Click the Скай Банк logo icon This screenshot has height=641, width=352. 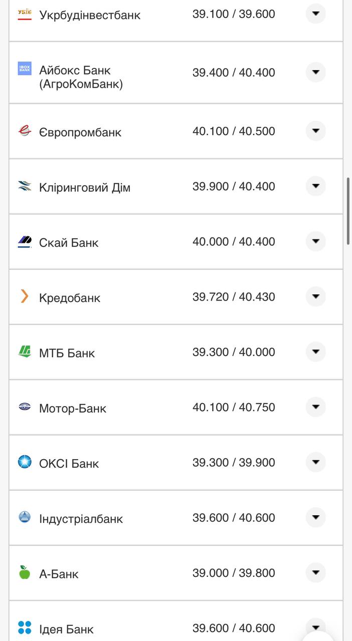pyautogui.click(x=25, y=242)
